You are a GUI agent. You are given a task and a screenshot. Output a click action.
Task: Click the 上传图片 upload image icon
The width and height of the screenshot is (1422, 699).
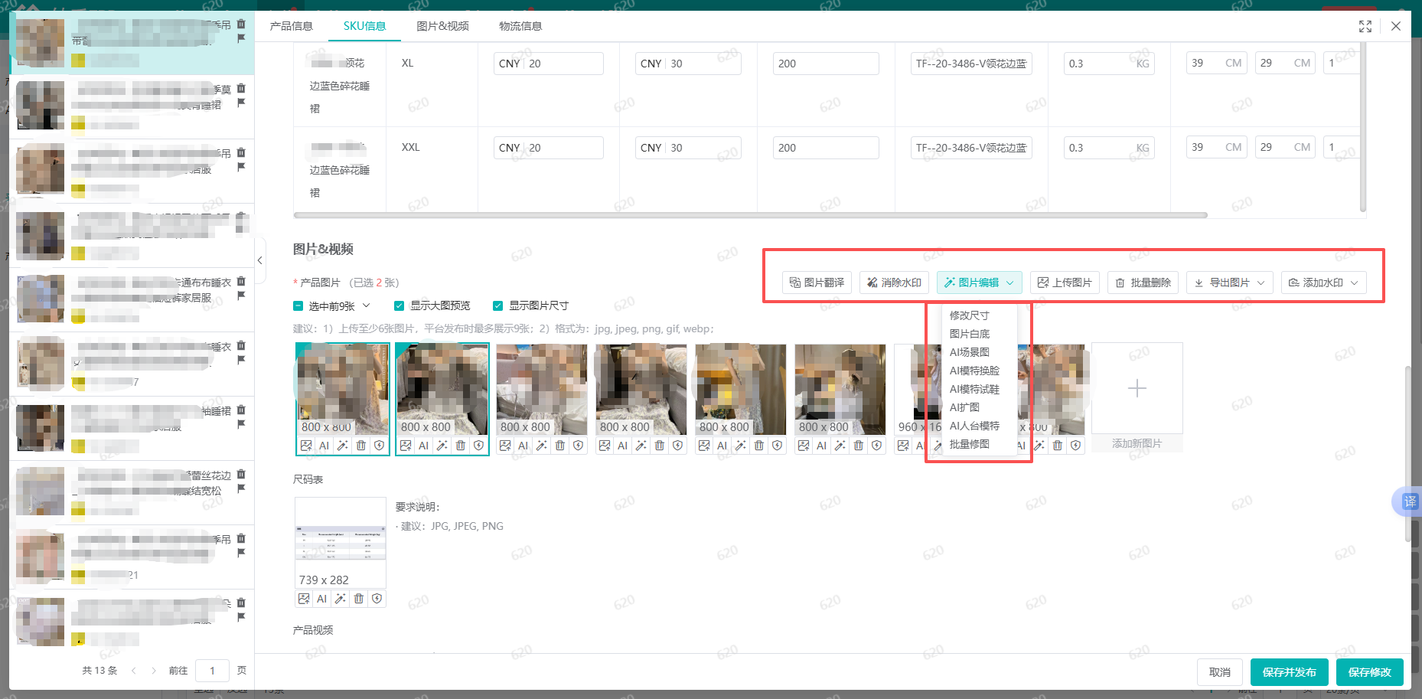pyautogui.click(x=1064, y=283)
